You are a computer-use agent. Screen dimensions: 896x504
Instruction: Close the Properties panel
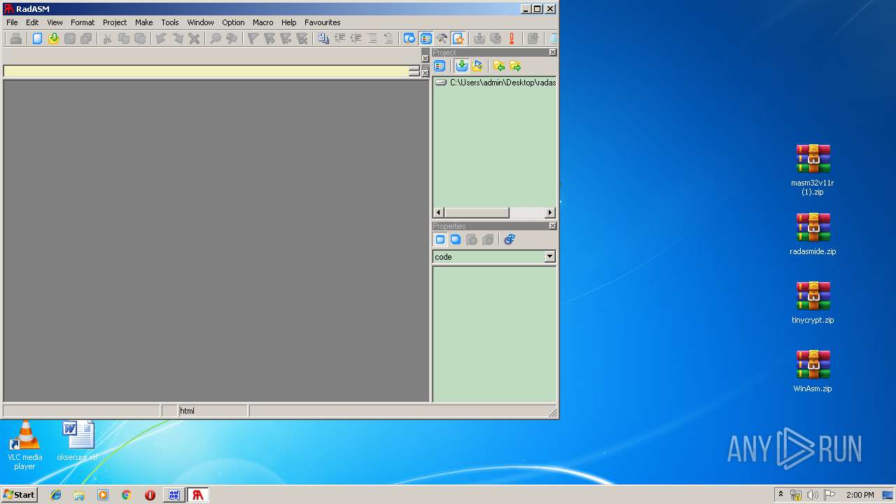coord(552,226)
